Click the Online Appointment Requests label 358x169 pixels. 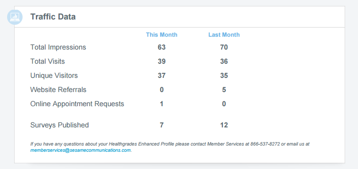77,104
